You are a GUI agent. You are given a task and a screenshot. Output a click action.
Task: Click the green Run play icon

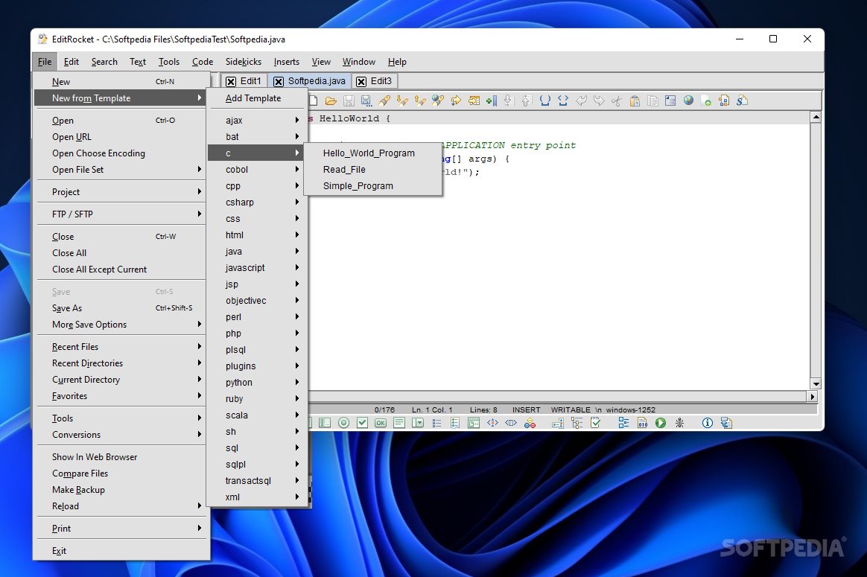click(660, 423)
